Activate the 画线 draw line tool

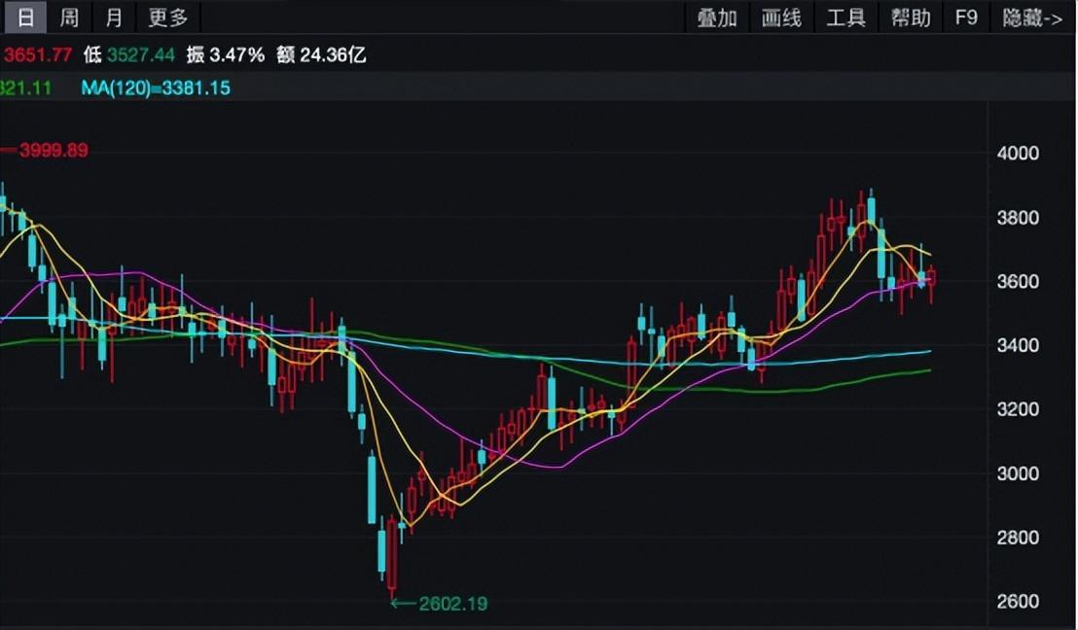[x=781, y=17]
